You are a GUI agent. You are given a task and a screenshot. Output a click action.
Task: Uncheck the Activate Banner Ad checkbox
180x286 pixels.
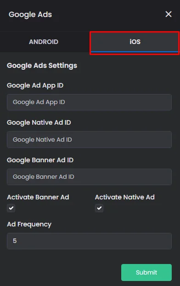point(11,208)
